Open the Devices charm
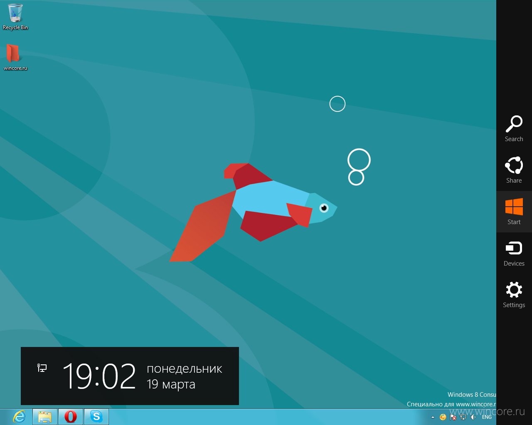 (x=514, y=253)
